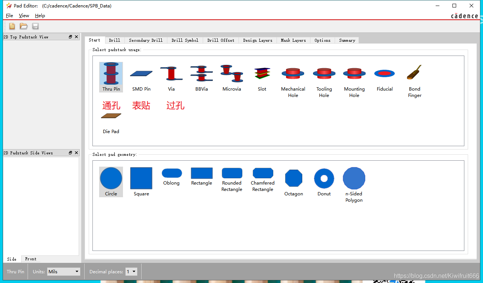Click the Save padstack toolbar icon
The height and width of the screenshot is (283, 483).
(x=35, y=26)
